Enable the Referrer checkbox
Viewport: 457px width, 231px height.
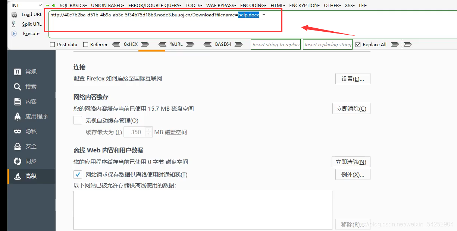[86, 44]
